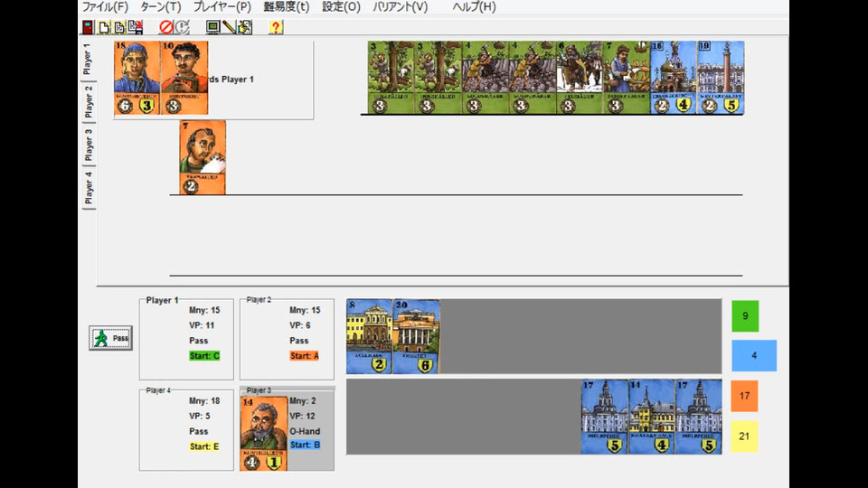This screenshot has height=488, width=868.
Task: Pick the orange man card numbered 10
Action: (x=184, y=78)
